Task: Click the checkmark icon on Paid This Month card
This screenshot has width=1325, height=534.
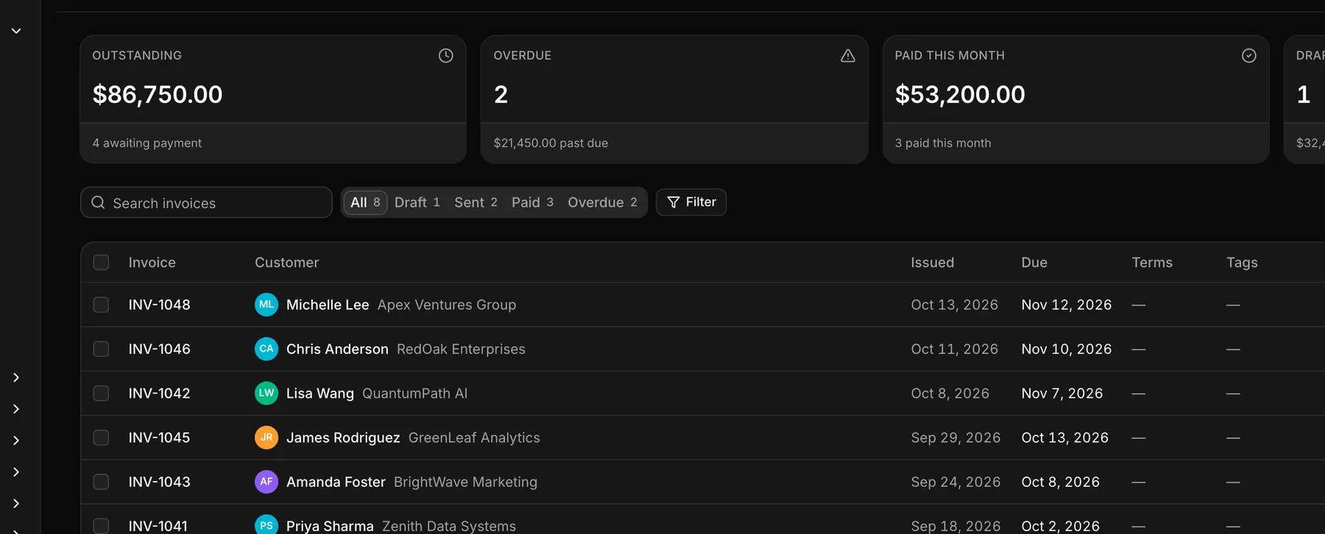Action: tap(1249, 56)
